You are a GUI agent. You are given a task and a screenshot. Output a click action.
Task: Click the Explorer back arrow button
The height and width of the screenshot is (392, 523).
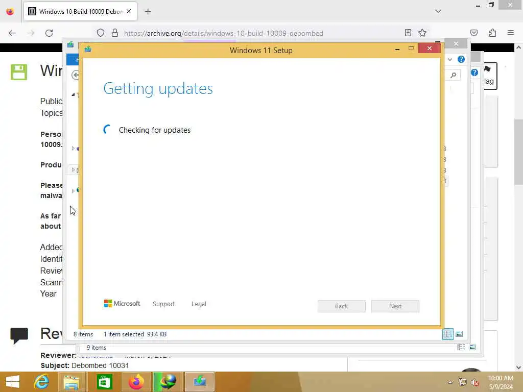click(76, 75)
